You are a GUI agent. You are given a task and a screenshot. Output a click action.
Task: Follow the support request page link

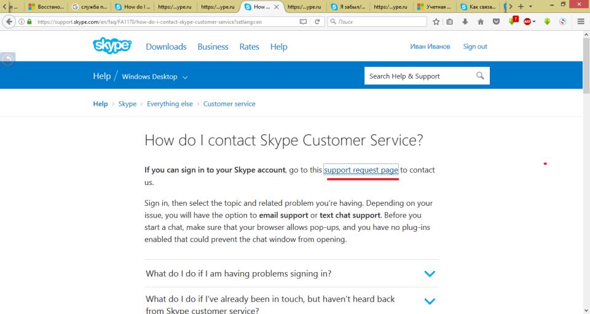(x=361, y=170)
